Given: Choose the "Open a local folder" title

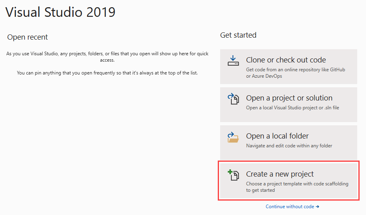Looking at the screenshot, I should tap(277, 136).
